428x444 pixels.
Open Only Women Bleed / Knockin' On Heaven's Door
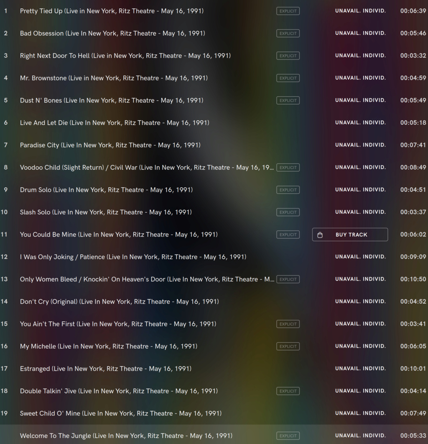(x=147, y=279)
